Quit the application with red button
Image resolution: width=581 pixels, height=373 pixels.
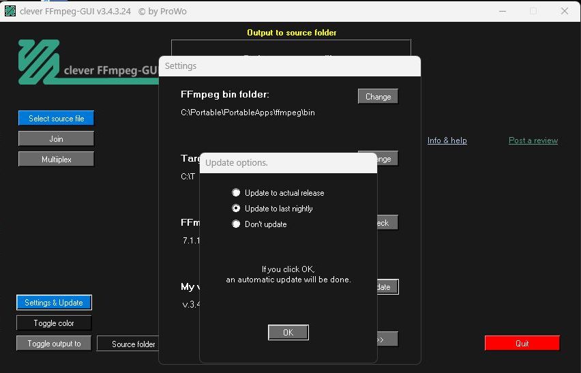coord(522,344)
